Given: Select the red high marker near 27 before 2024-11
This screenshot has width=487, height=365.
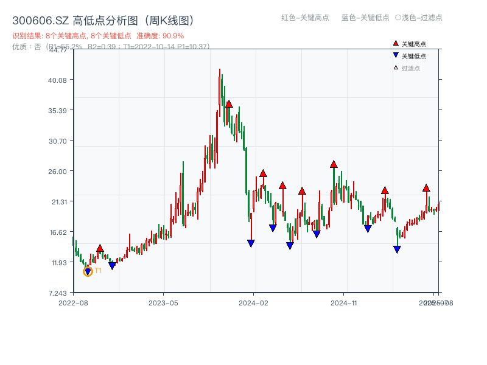Looking at the screenshot, I should click(334, 164).
